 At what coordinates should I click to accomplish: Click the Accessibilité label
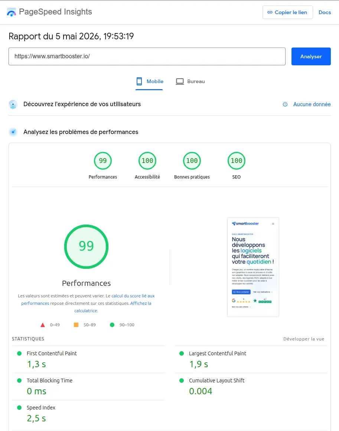(147, 177)
